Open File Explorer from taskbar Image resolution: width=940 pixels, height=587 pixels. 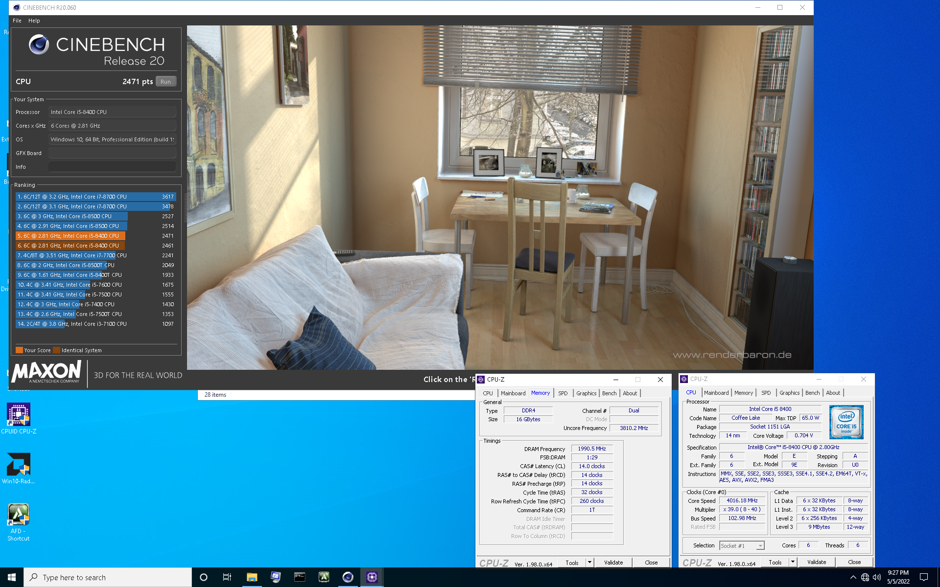[x=252, y=577]
